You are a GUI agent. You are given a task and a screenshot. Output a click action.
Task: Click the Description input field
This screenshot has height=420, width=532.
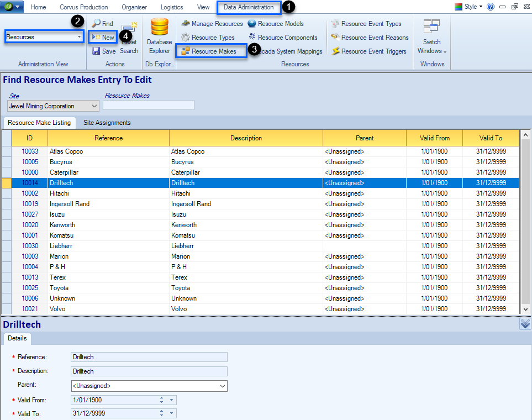(x=149, y=371)
